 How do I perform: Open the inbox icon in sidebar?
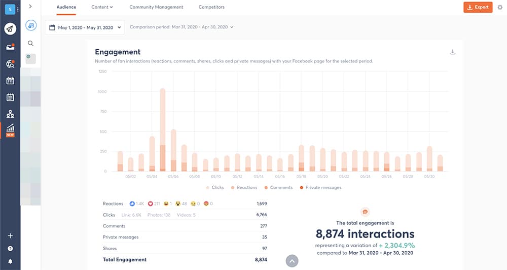10,47
